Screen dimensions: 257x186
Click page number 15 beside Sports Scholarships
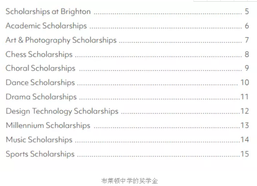tap(245, 154)
